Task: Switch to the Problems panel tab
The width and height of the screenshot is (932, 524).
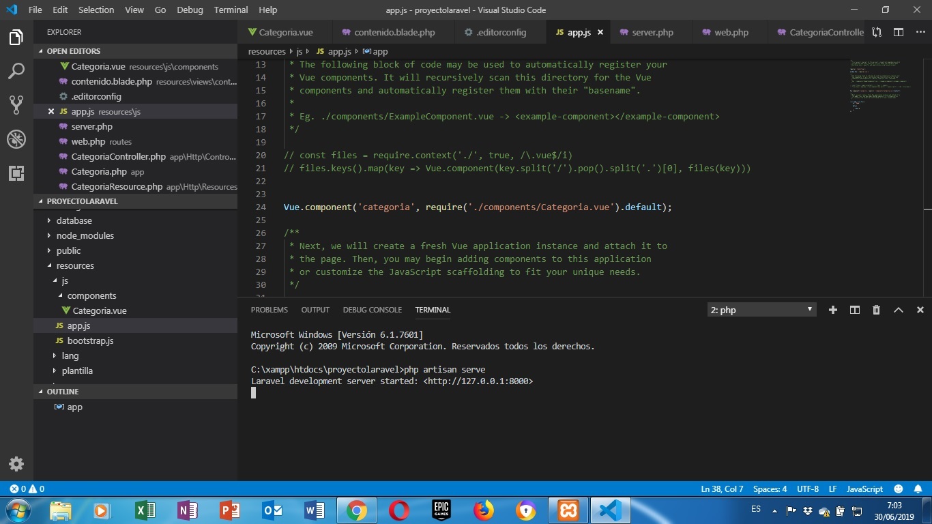Action: pos(269,310)
